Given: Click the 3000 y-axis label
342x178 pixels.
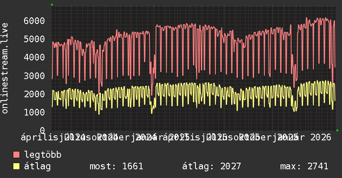Looking at the screenshot, I should (x=34, y=76).
